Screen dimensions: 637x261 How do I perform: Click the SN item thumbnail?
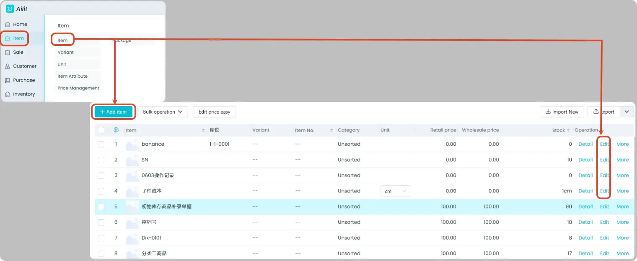tap(132, 160)
